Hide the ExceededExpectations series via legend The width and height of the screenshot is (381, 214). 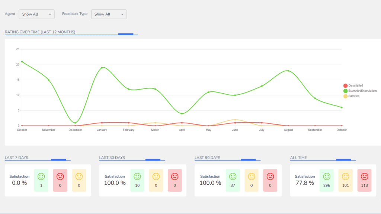point(360,91)
